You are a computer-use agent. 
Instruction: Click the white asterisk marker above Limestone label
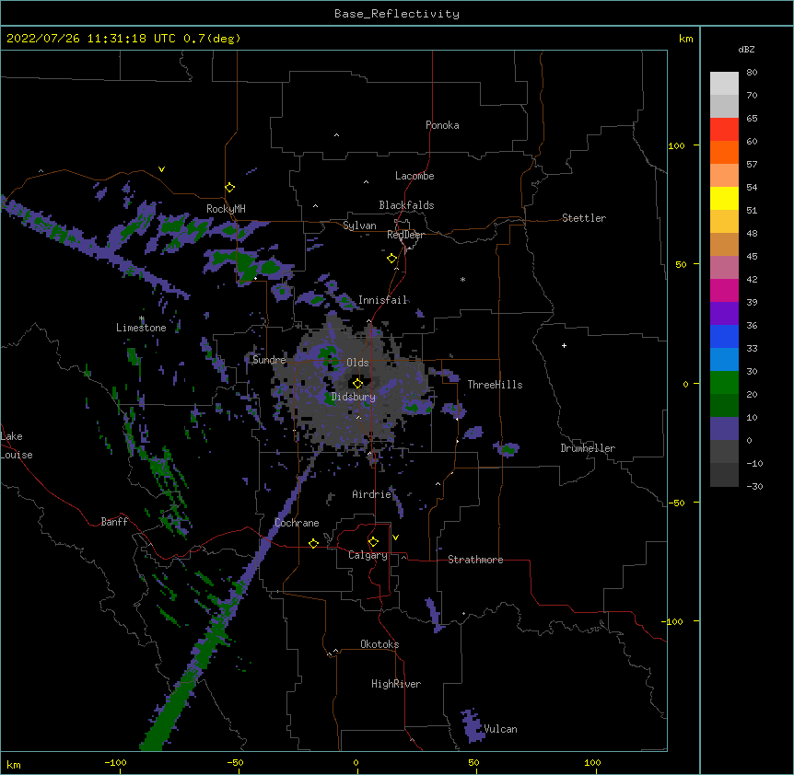click(x=142, y=318)
